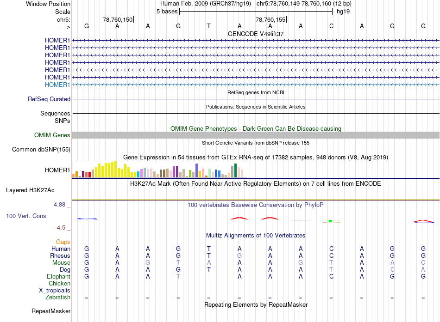The height and width of the screenshot is (322, 440).
Task: Click the Elephant alignment row label
Action: [58, 276]
